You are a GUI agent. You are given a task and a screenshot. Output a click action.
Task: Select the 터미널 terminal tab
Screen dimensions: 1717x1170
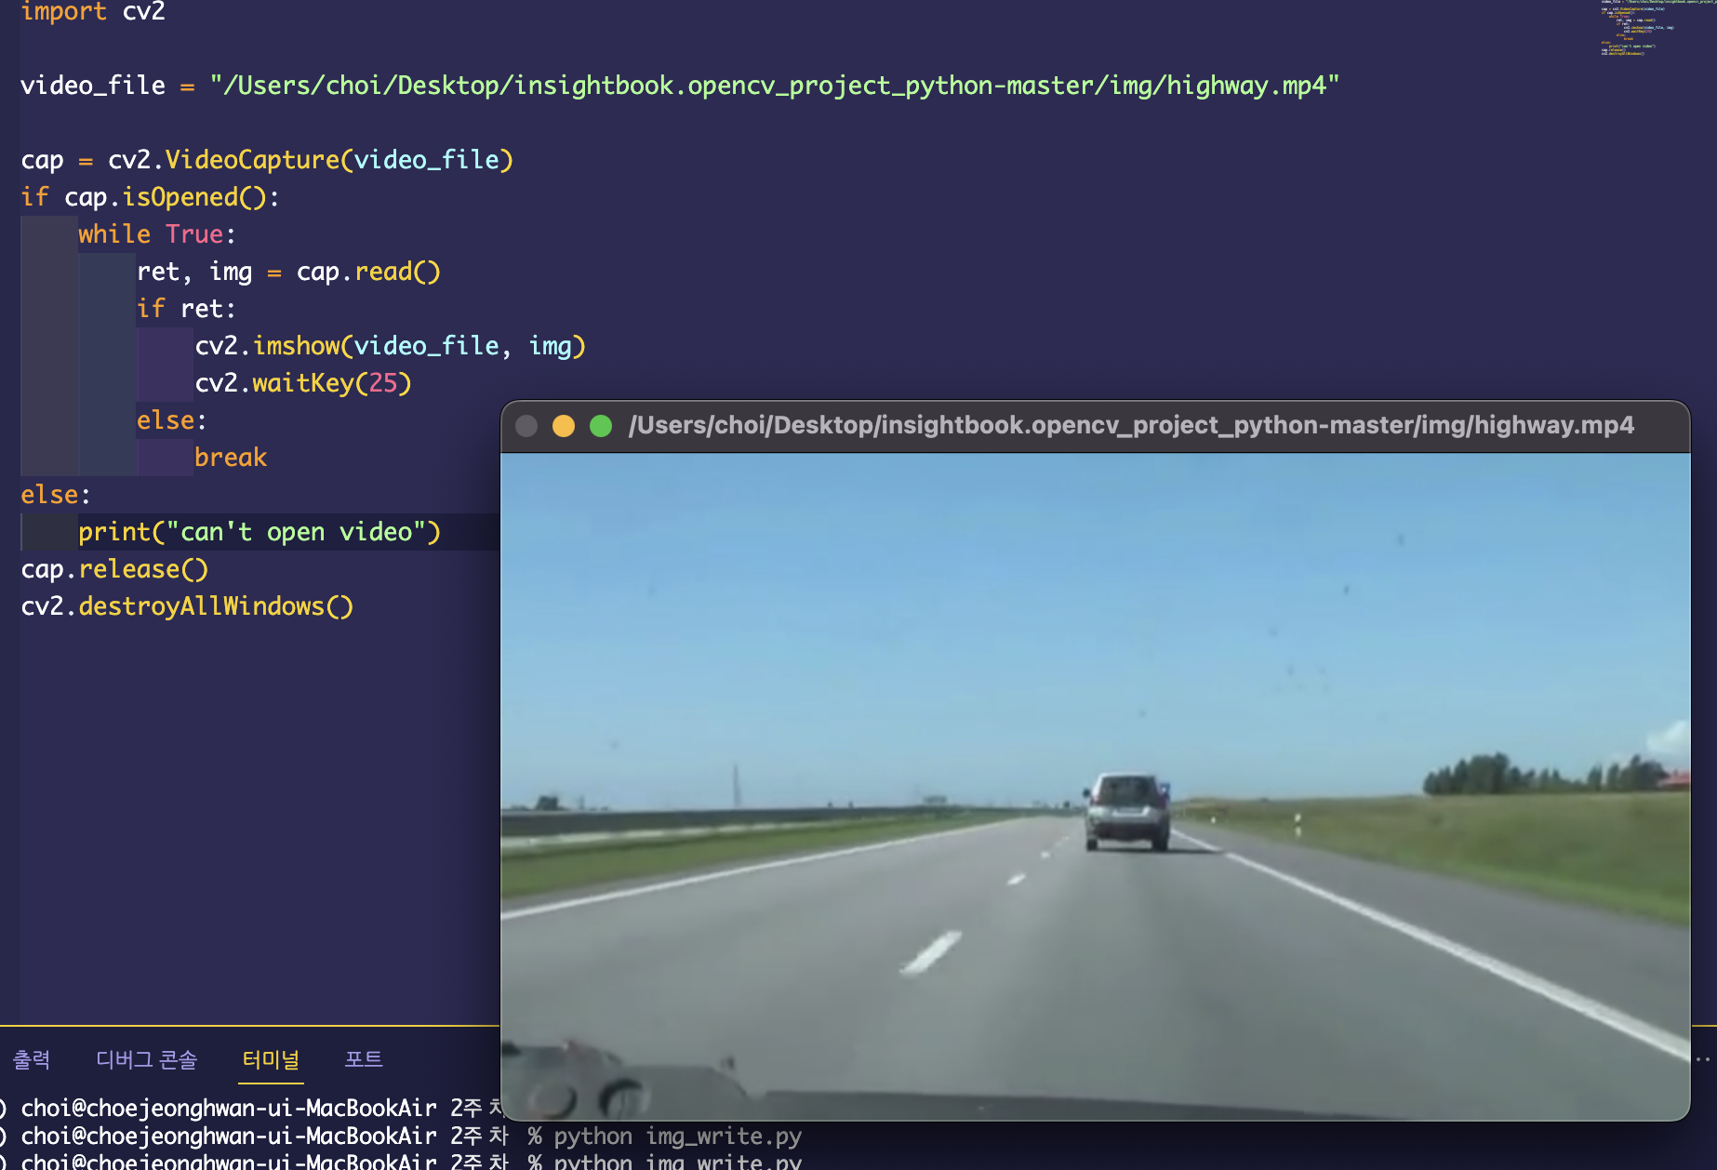(271, 1059)
